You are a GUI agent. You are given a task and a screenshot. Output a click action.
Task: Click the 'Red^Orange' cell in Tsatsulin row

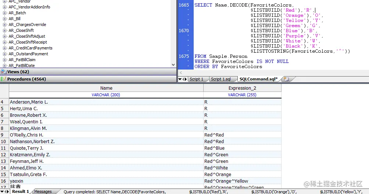coord(242,174)
